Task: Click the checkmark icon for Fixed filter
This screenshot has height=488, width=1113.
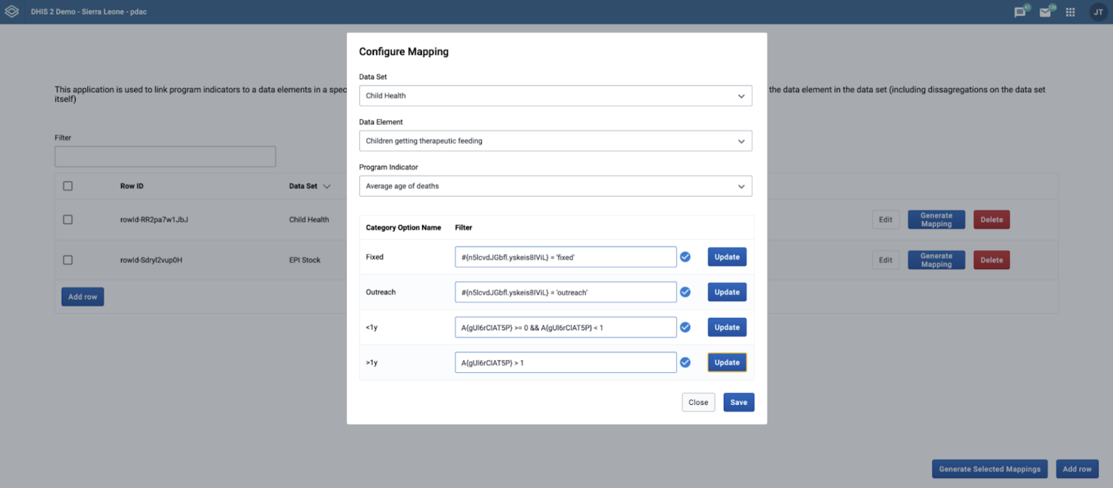Action: click(x=685, y=257)
